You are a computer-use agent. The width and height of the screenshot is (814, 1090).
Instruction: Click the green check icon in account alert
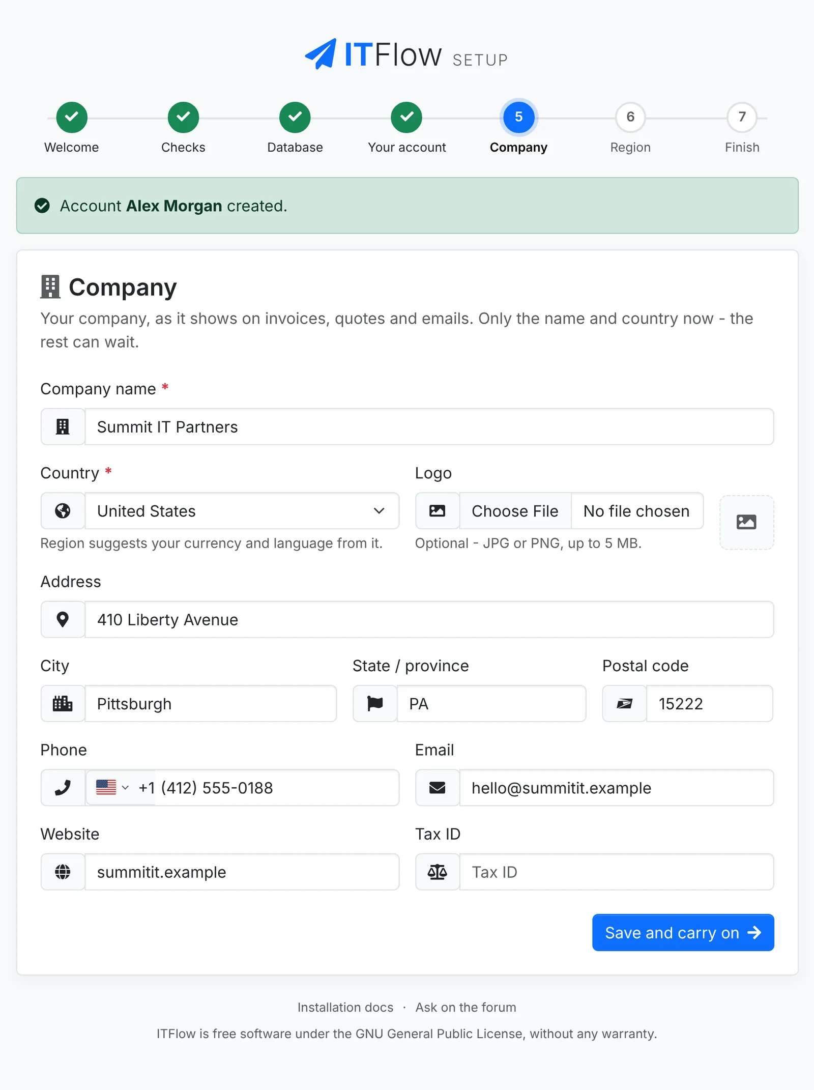click(42, 206)
